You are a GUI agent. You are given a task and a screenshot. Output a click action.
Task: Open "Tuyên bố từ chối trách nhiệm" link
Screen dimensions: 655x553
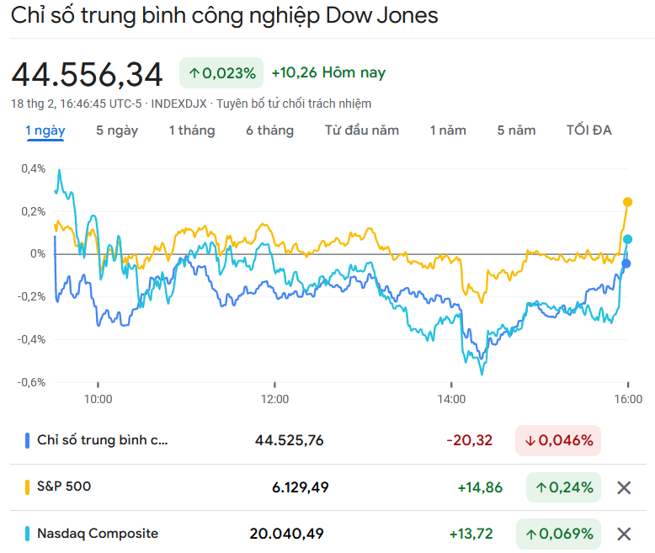pyautogui.click(x=294, y=104)
